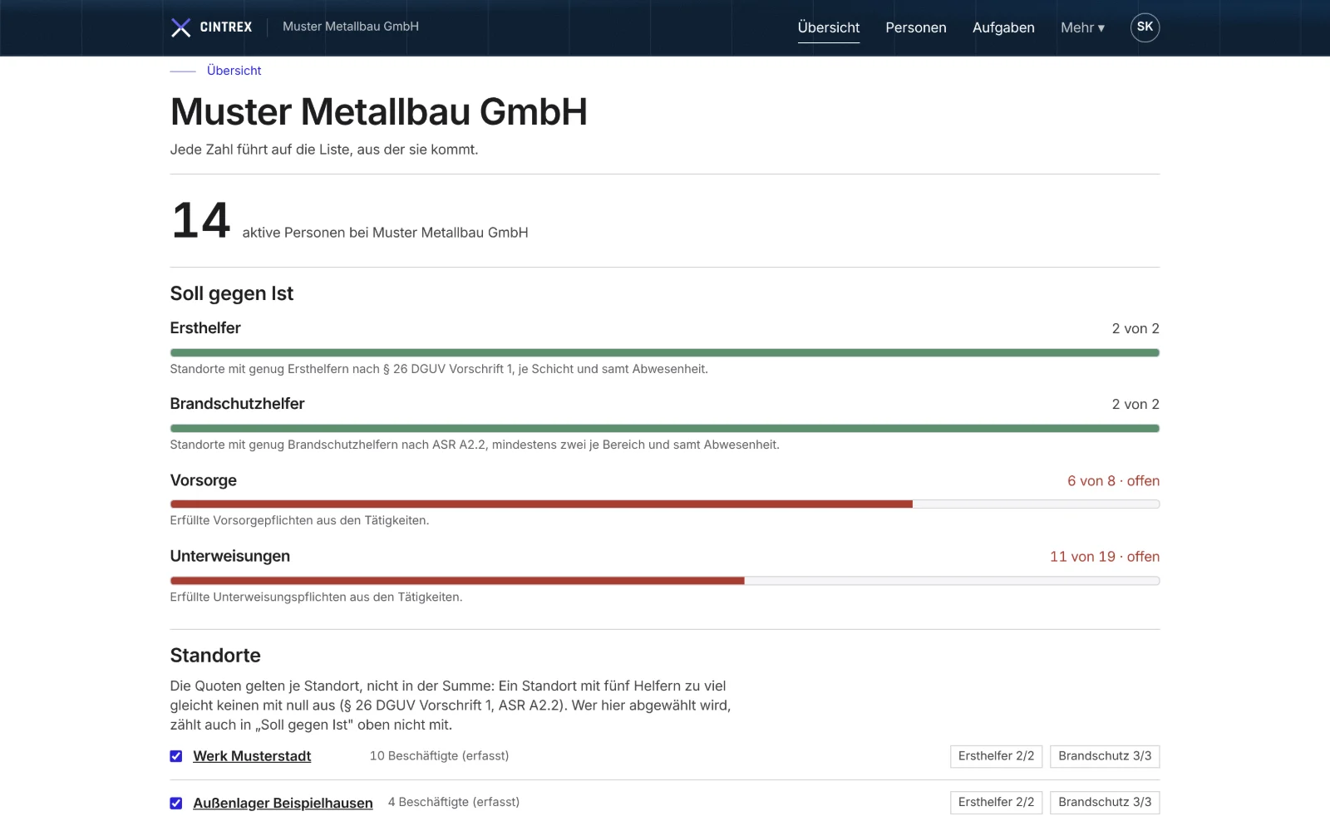Click the '2 von 2' Ersthelfer value
1330x831 pixels.
(x=1135, y=329)
